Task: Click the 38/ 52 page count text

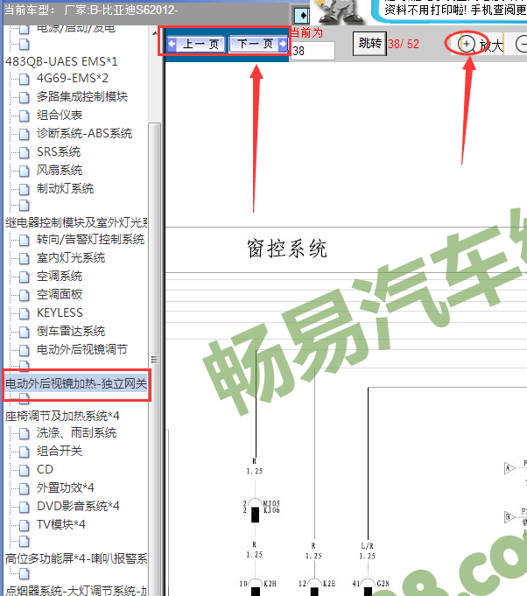Action: tap(404, 44)
